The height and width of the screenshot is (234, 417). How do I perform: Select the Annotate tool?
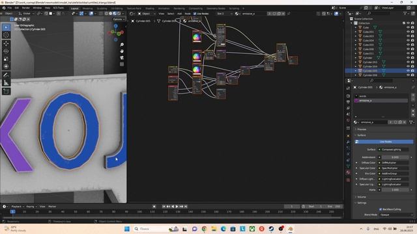coord(6,75)
